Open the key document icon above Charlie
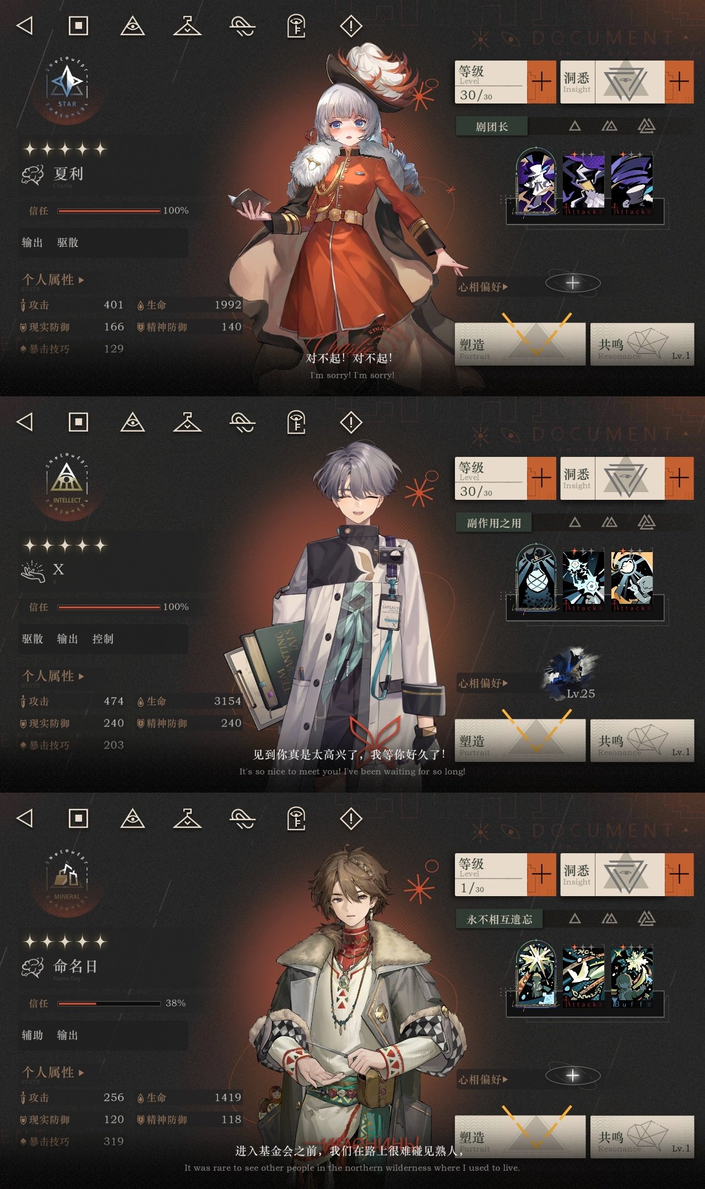Screen dimensions: 705x1189 [296, 26]
